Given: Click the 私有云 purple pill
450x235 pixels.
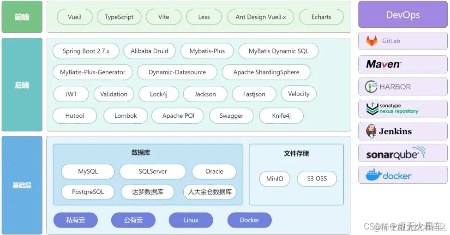Looking at the screenshot, I should (x=76, y=220).
